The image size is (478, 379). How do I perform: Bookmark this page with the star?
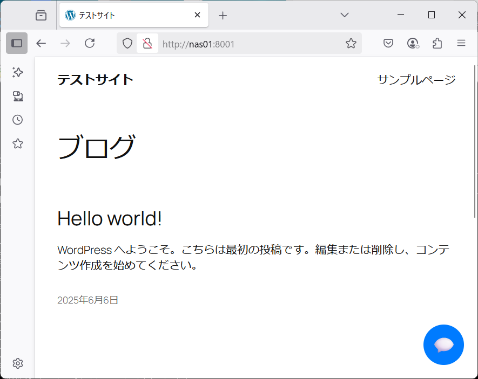tap(351, 44)
